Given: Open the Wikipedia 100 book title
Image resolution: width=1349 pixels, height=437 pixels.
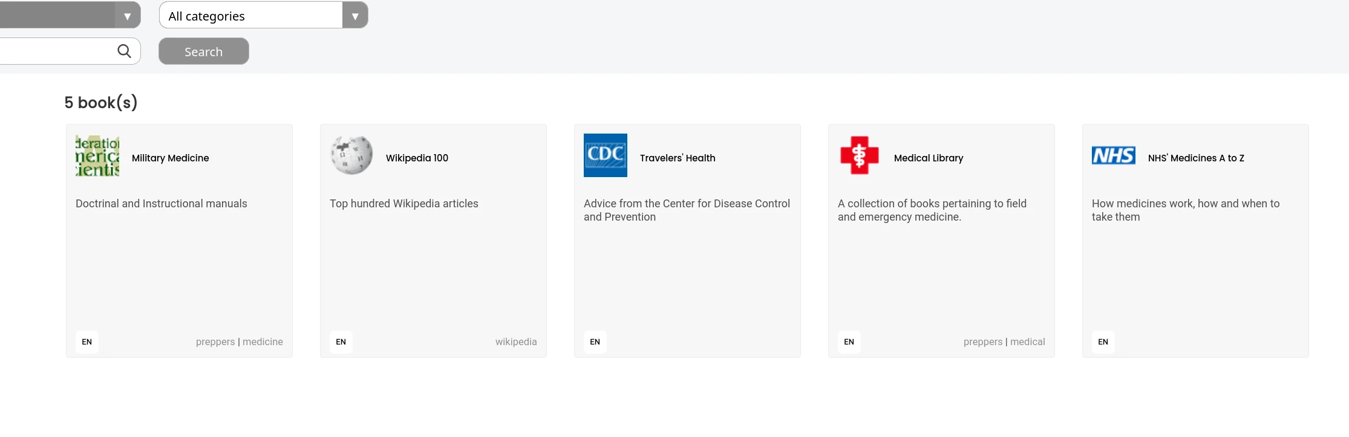Looking at the screenshot, I should click(x=417, y=158).
